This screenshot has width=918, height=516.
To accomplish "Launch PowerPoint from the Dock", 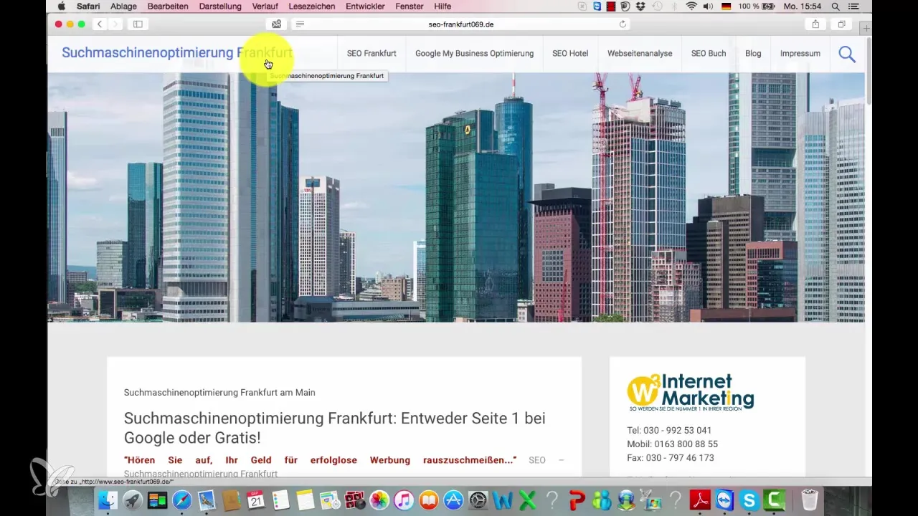I will [x=577, y=500].
